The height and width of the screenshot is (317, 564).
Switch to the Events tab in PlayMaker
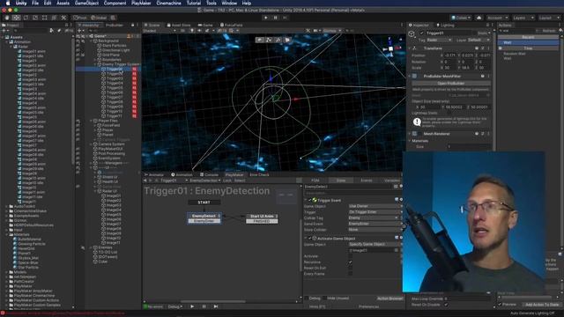click(367, 181)
